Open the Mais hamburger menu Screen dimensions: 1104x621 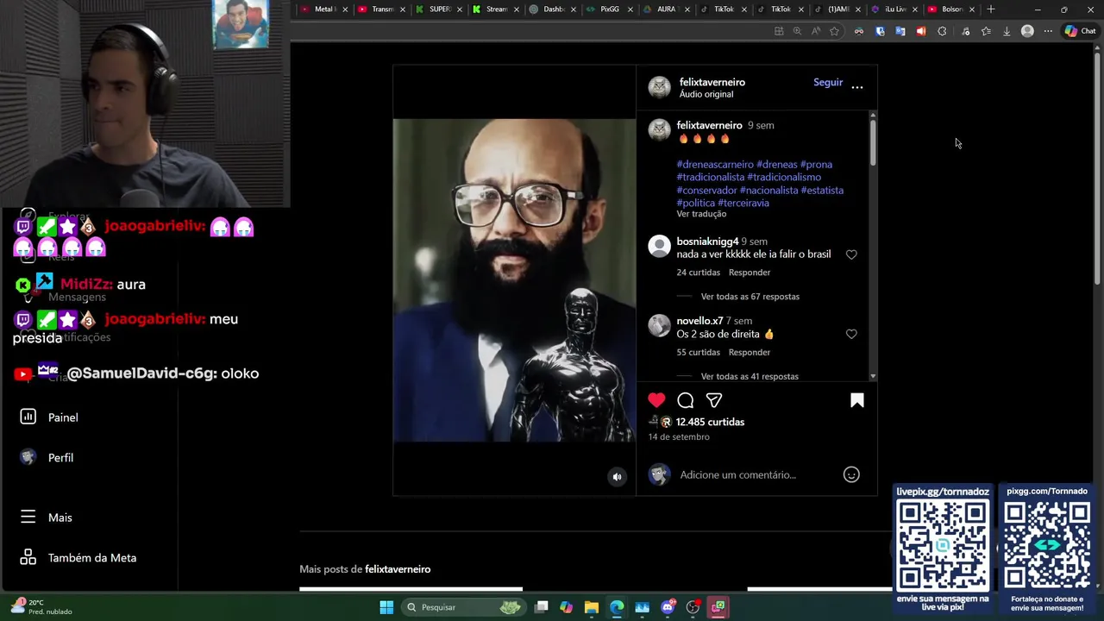[x=46, y=517]
